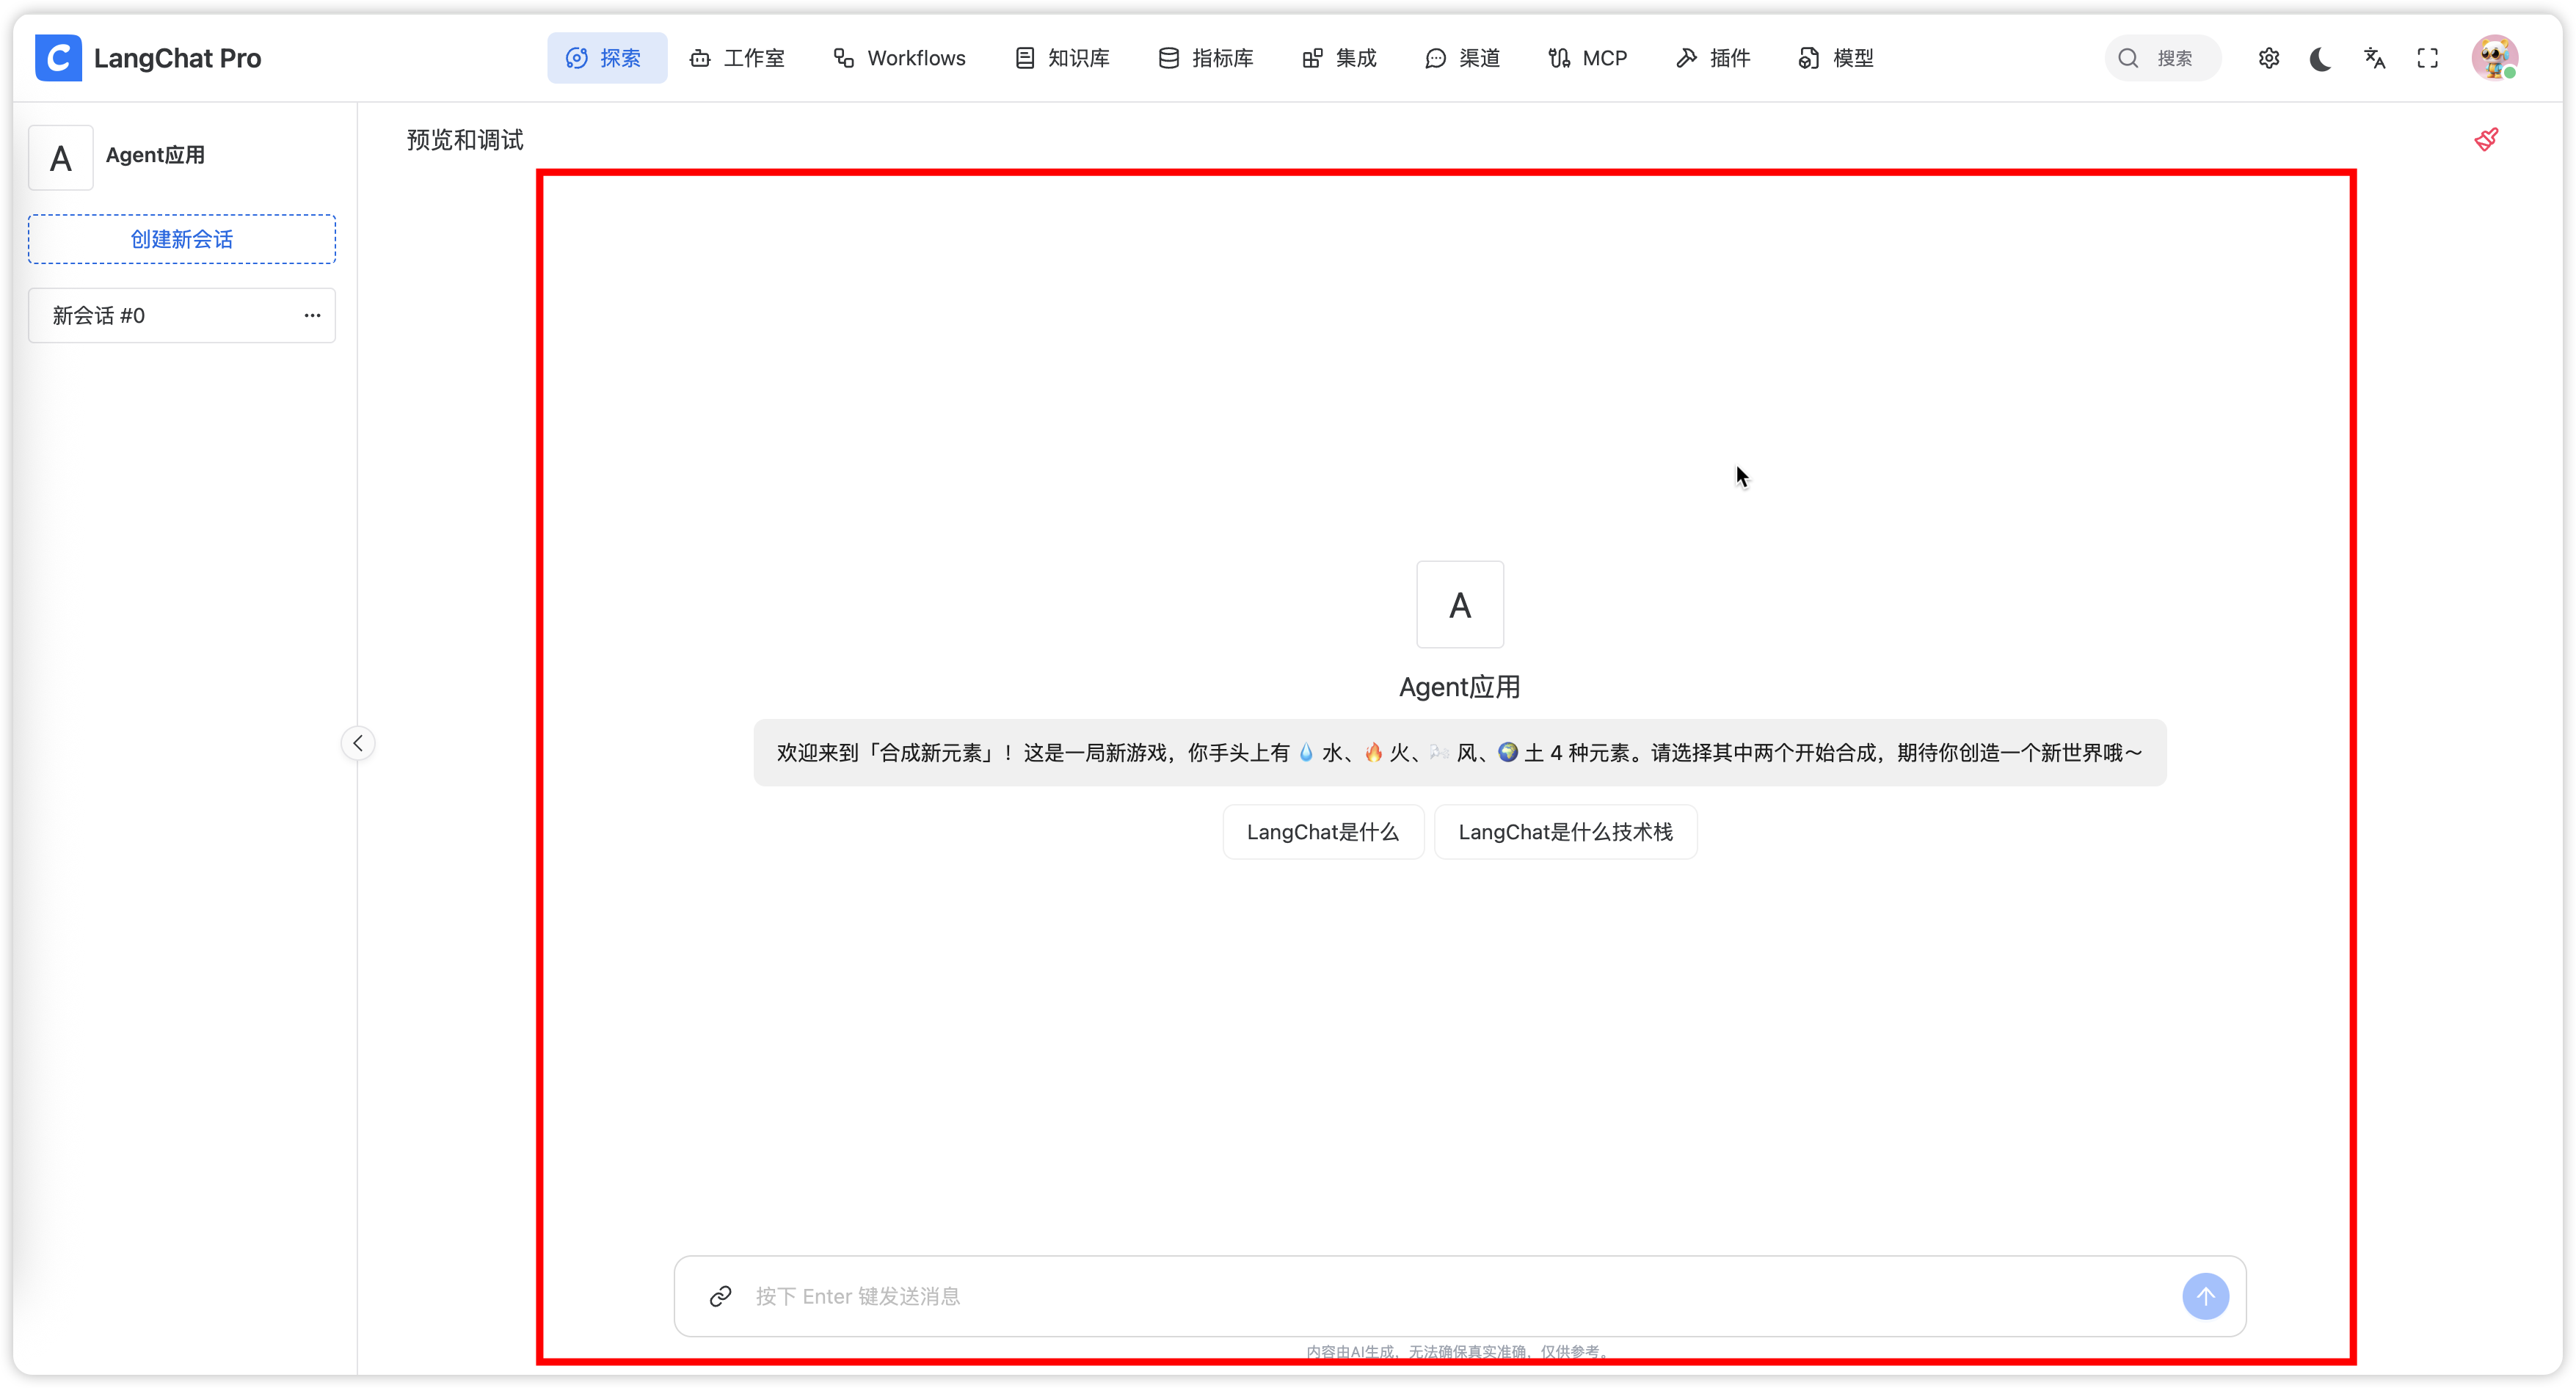Open the MCP section
Screen dimensions: 2576x1388
coord(1588,57)
